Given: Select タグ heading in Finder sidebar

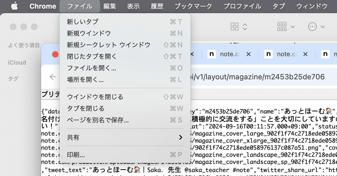Looking at the screenshot, I should coord(13,79).
